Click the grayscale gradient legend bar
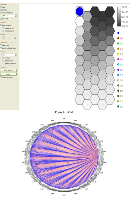130x199 pixels. coord(119,16)
